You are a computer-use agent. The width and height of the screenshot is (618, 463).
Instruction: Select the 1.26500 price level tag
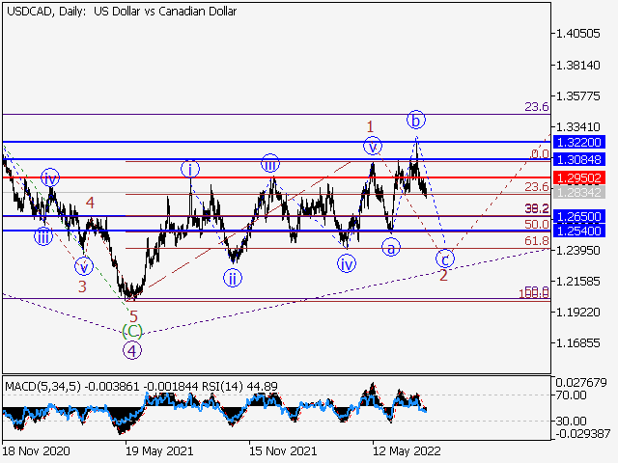[x=581, y=217]
